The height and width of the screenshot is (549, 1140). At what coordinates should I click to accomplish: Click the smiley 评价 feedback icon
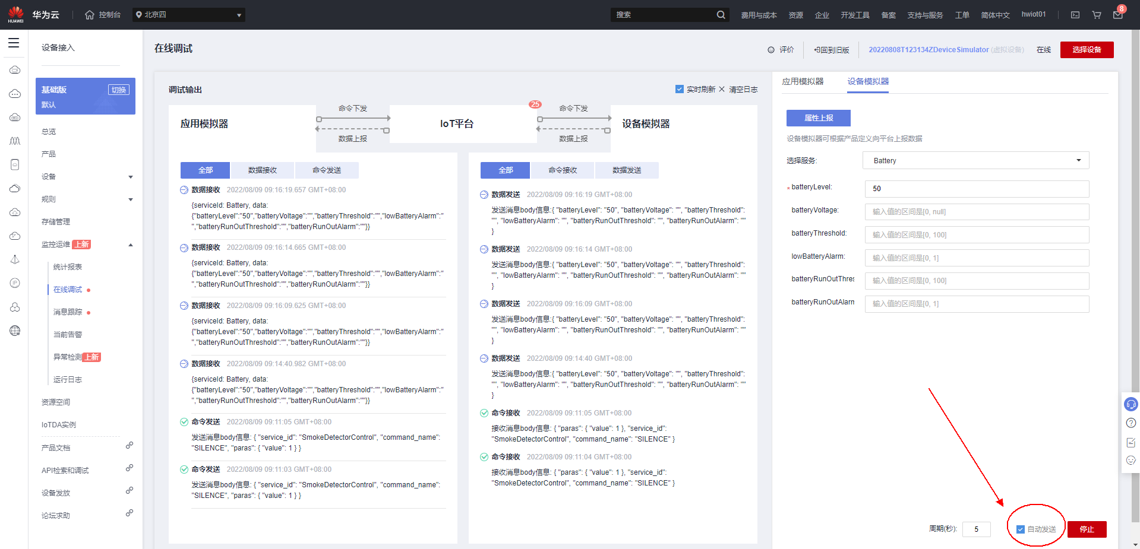[771, 50]
